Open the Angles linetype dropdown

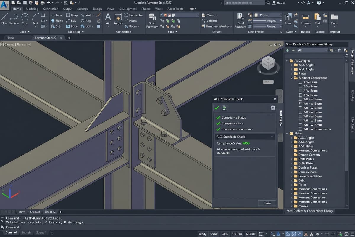pos(268,21)
